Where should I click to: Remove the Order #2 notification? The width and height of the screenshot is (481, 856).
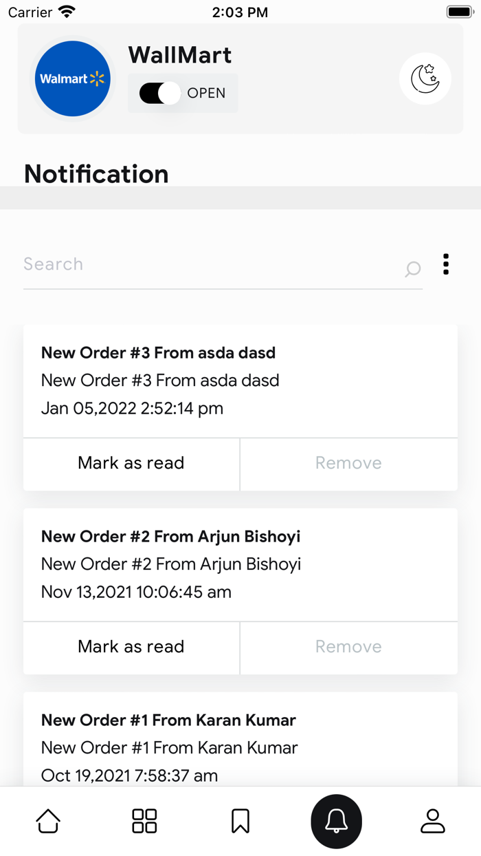[348, 647]
